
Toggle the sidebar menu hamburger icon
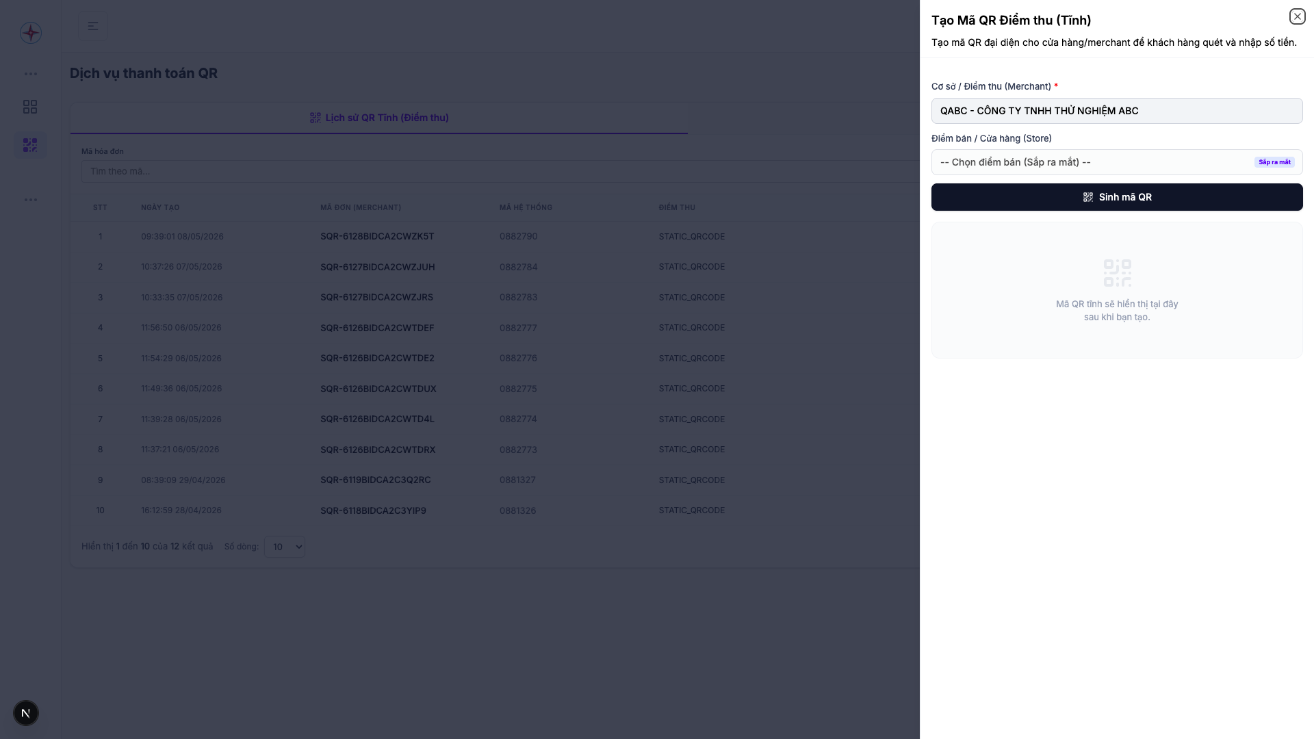pyautogui.click(x=93, y=26)
